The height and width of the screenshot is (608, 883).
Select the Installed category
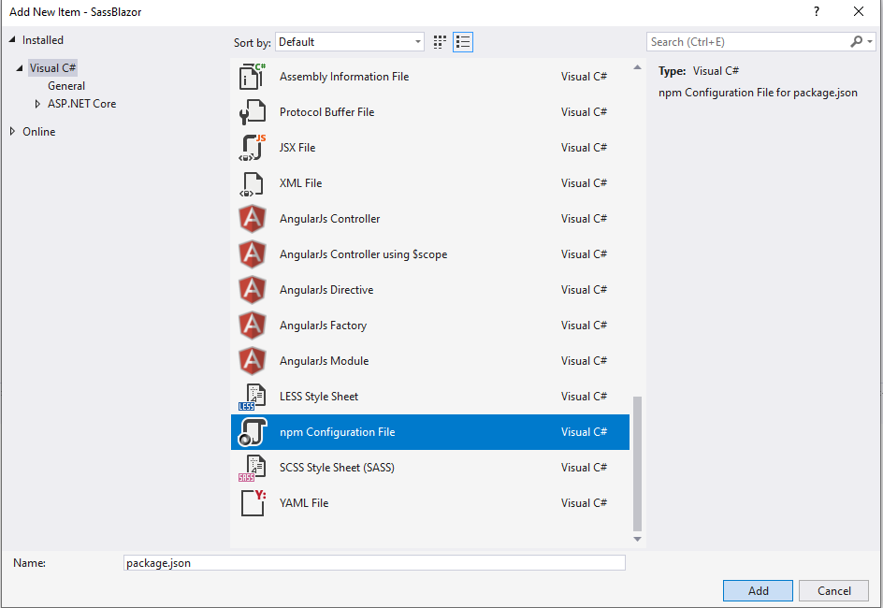43,40
